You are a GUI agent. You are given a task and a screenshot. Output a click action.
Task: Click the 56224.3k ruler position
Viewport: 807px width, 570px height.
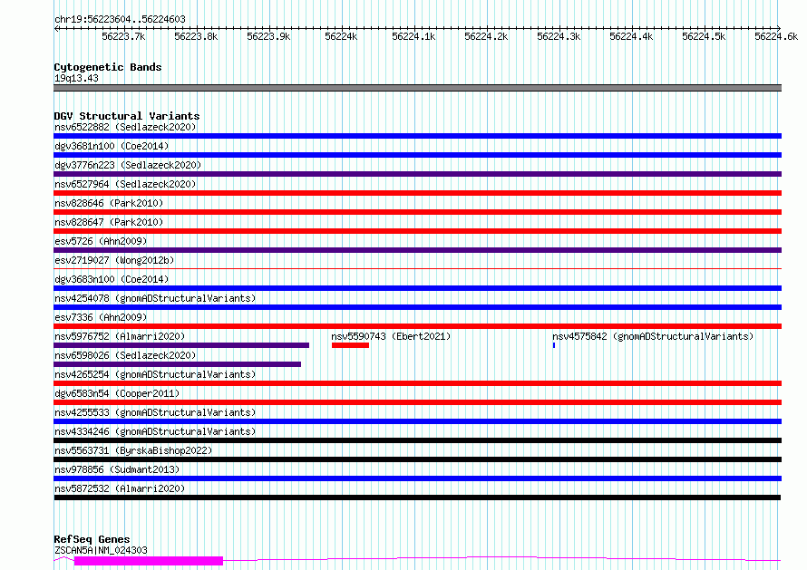559,36
